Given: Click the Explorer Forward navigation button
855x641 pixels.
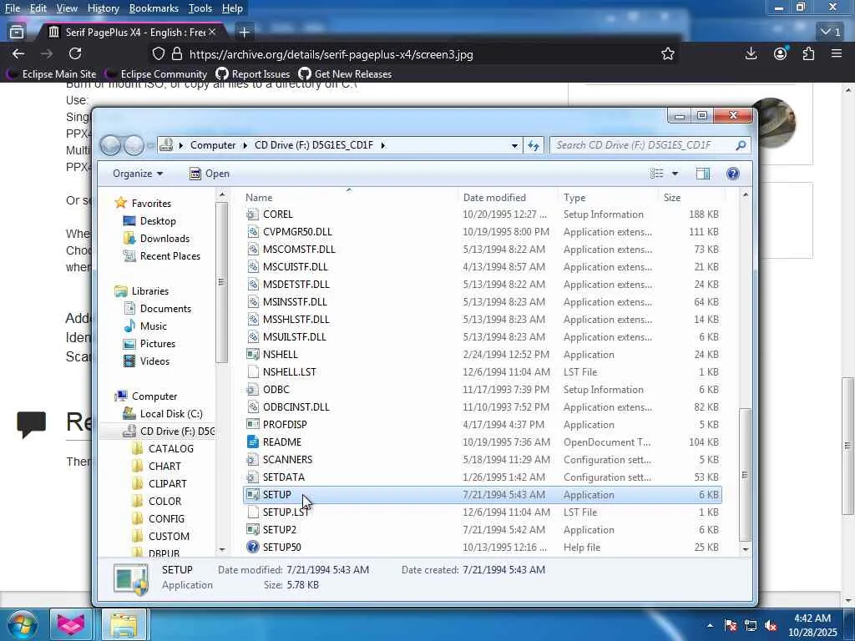Looking at the screenshot, I should pos(134,145).
